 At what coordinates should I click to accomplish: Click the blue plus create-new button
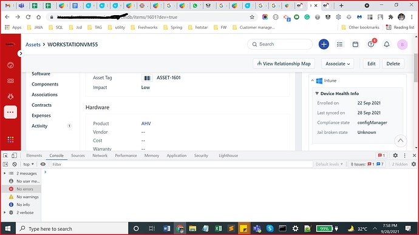point(324,44)
